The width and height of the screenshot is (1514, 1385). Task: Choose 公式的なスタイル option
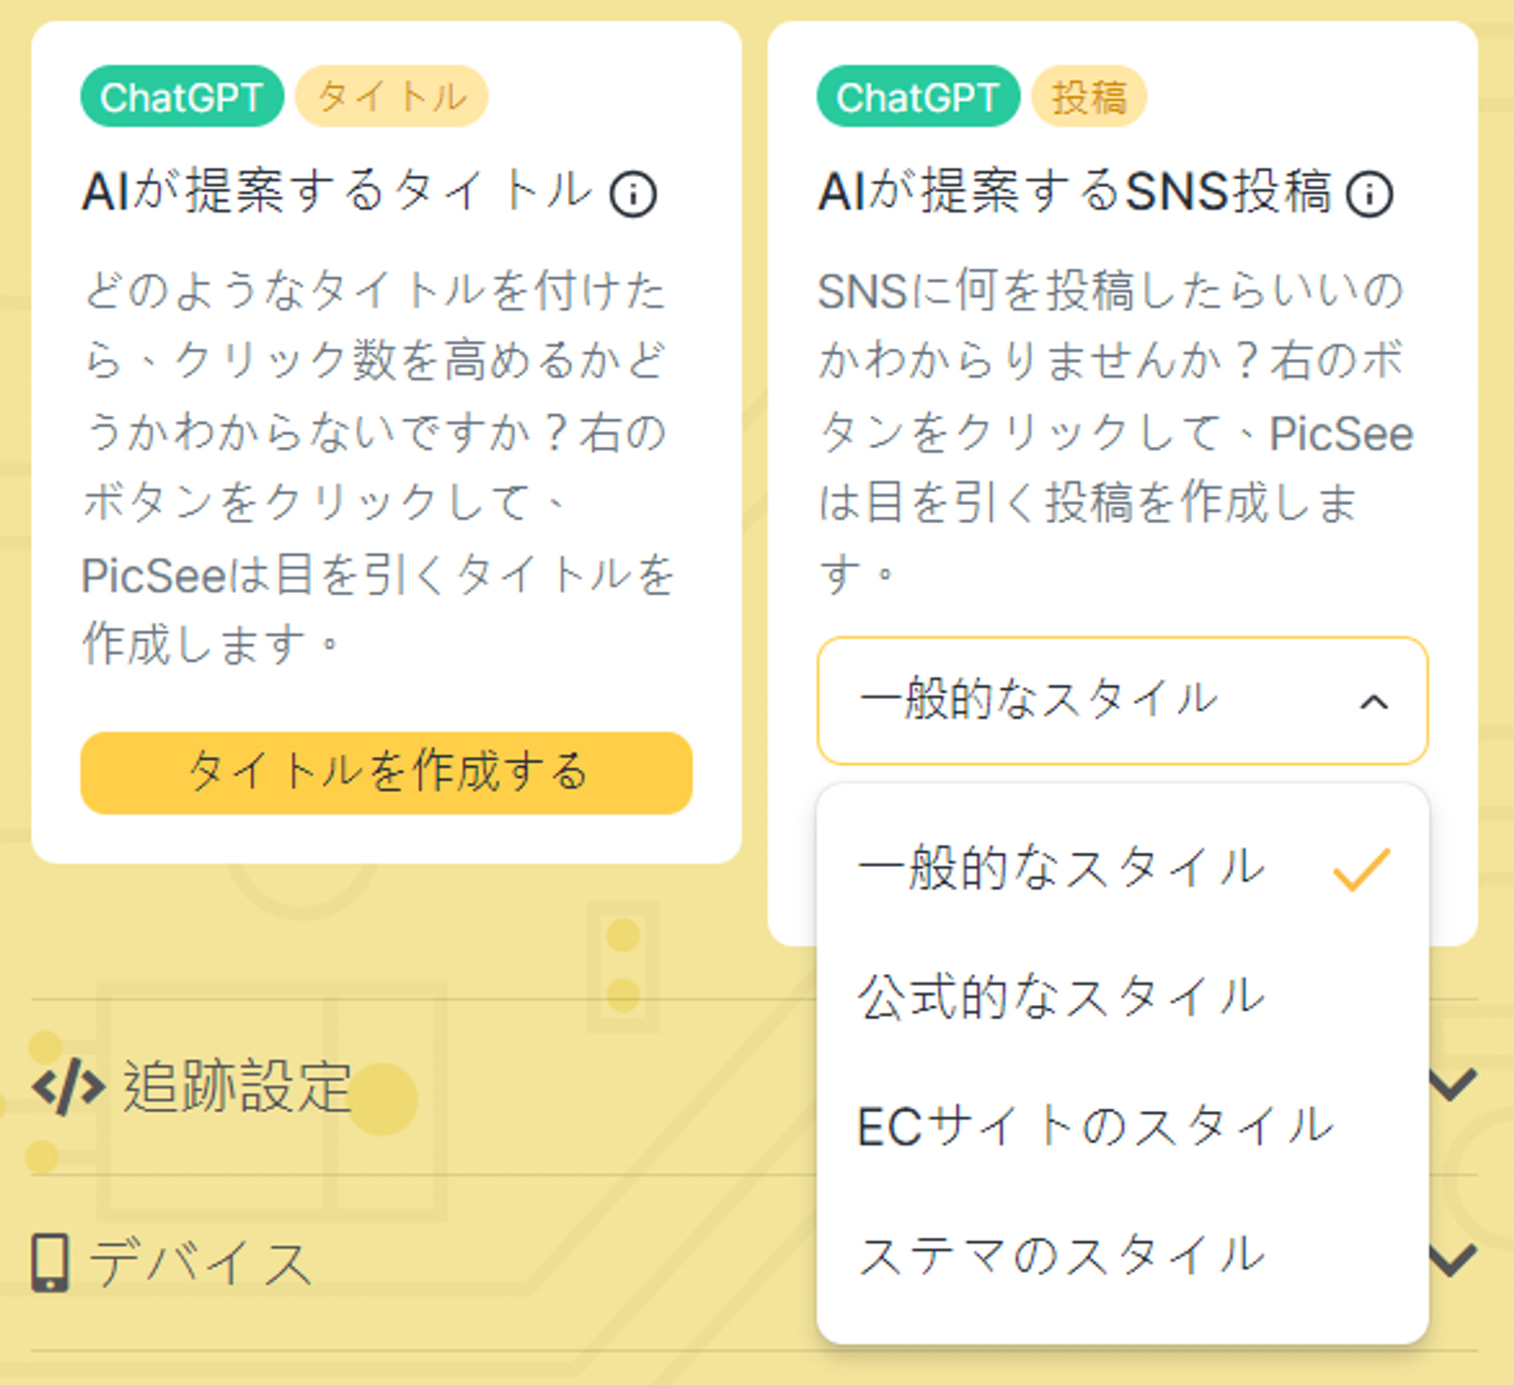pyautogui.click(x=1122, y=997)
